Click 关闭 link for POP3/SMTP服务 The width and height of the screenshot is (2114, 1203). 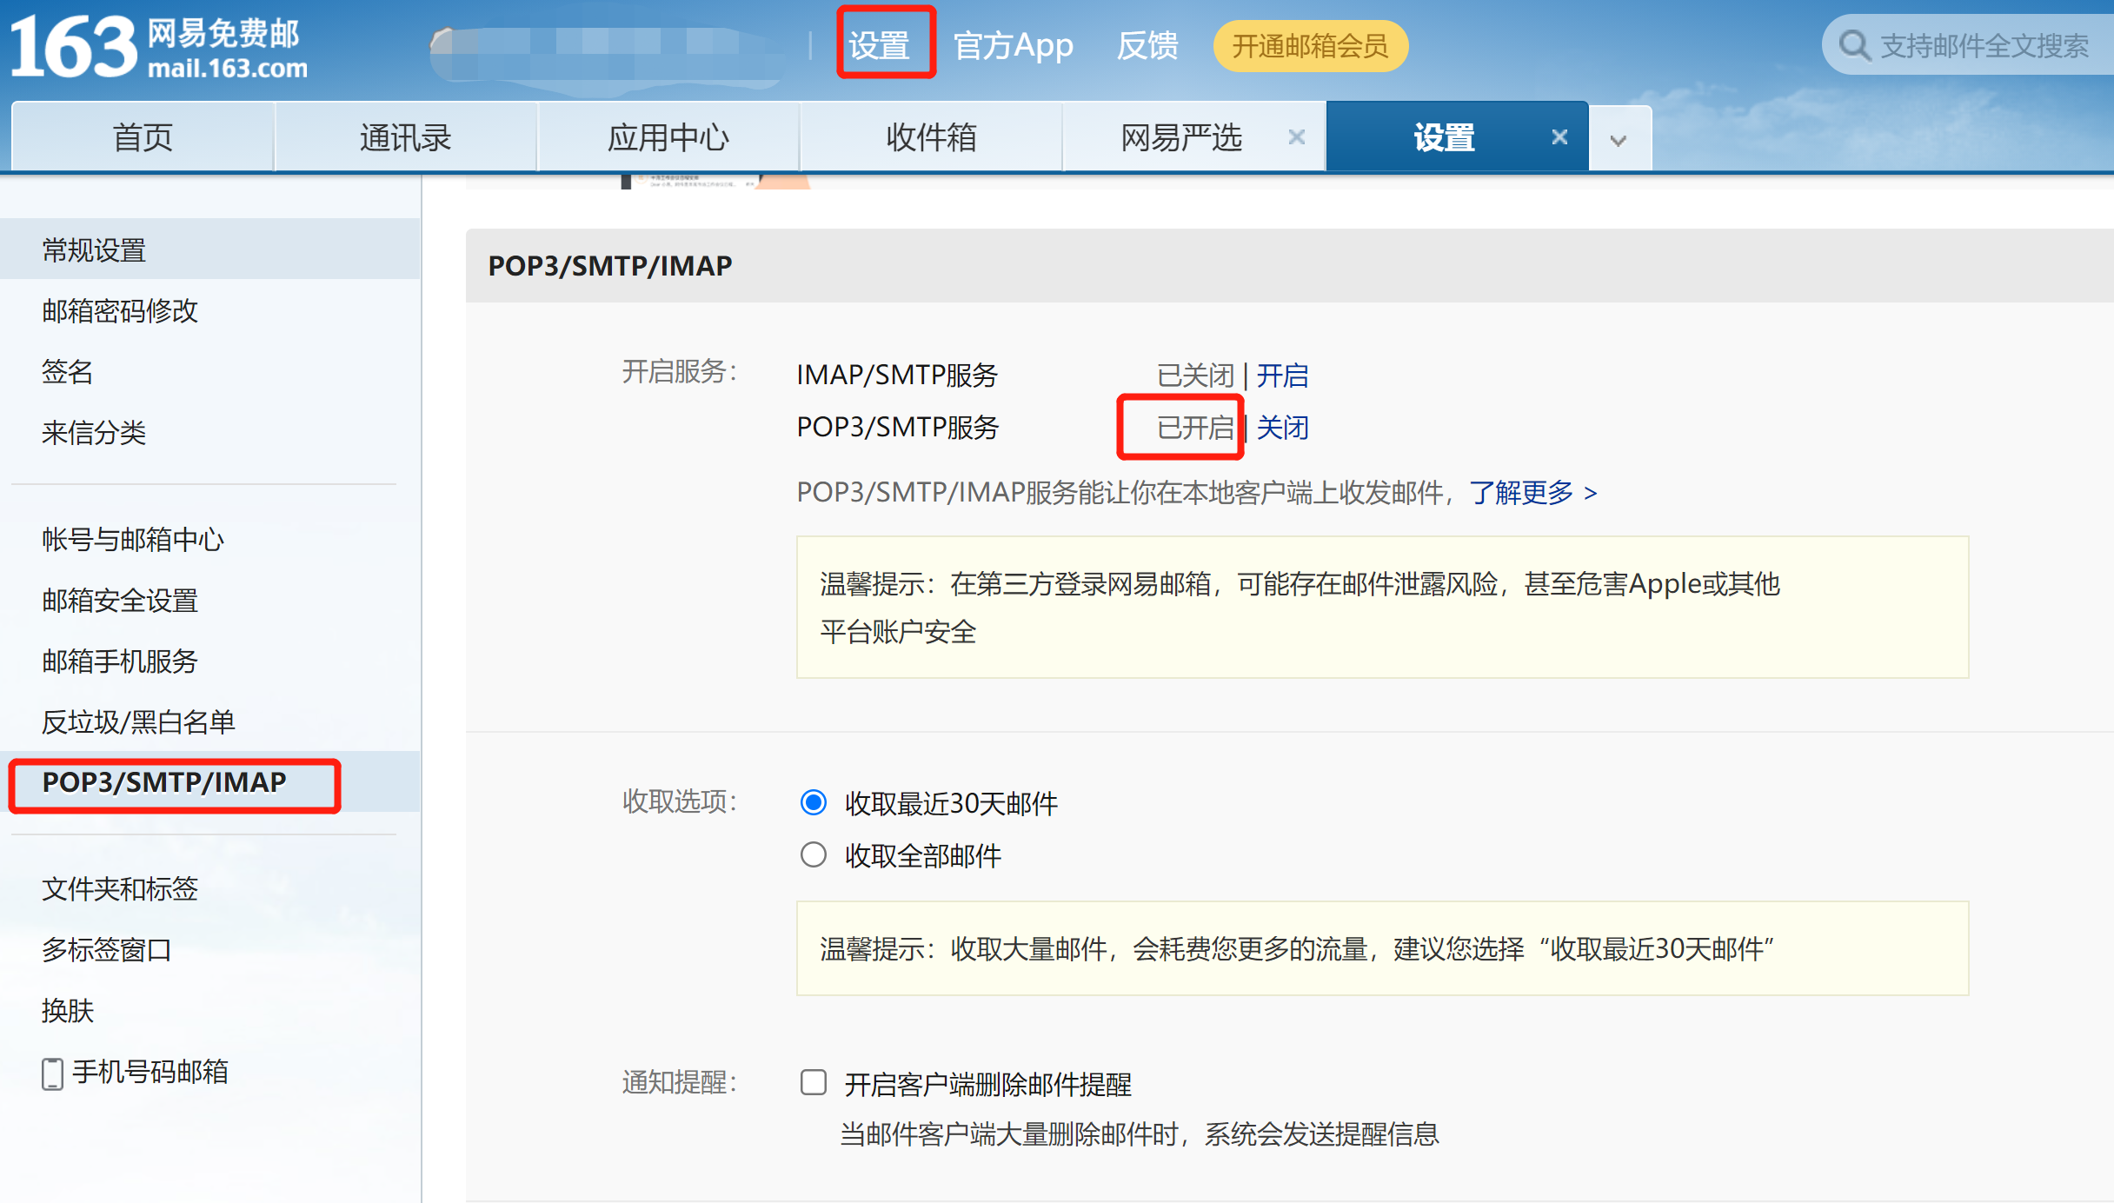(1283, 428)
